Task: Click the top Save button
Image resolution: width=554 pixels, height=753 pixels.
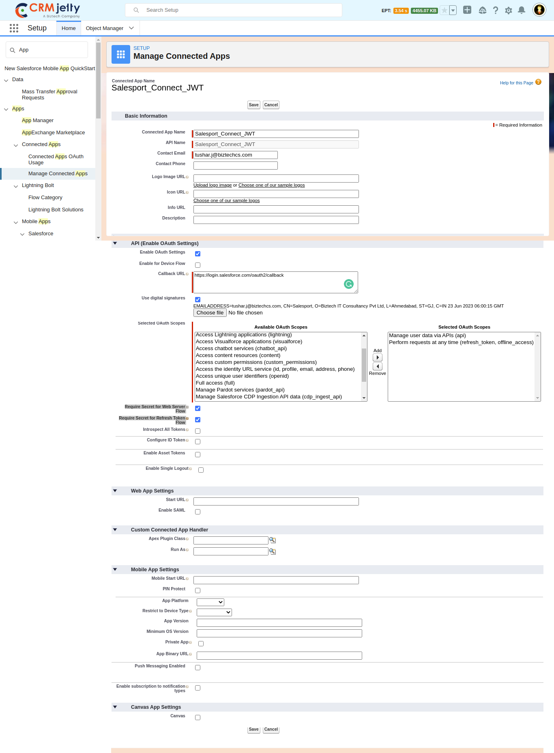Action: 253,105
